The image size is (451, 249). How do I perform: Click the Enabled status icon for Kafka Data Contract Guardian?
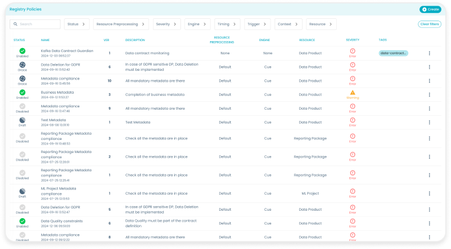click(22, 51)
